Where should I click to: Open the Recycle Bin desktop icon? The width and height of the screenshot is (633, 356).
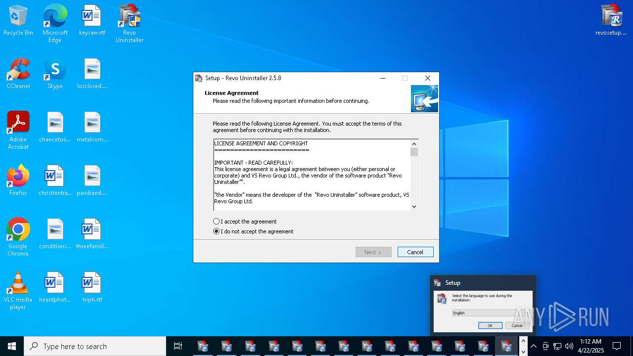18,21
